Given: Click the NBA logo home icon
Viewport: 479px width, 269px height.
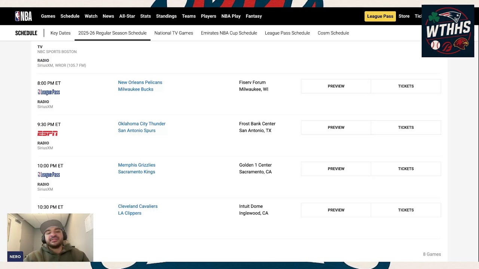Looking at the screenshot, I should tap(23, 16).
